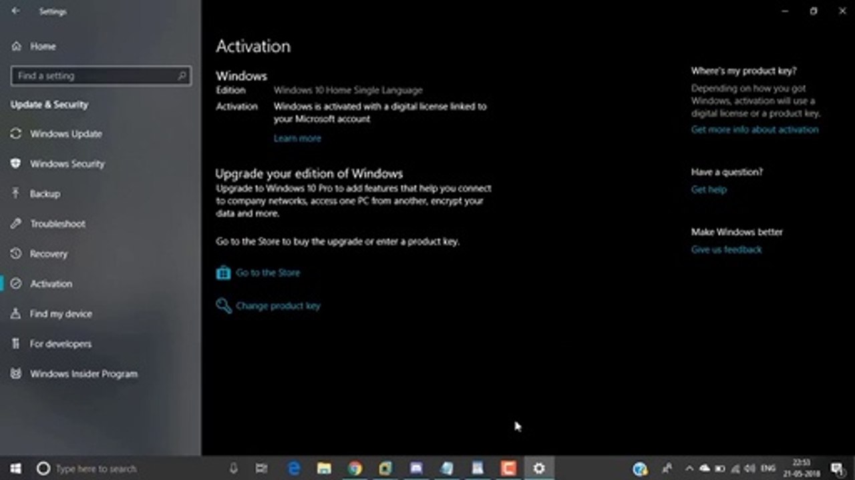Click the Cortana circle icon
The image size is (855, 480).
pos(43,469)
